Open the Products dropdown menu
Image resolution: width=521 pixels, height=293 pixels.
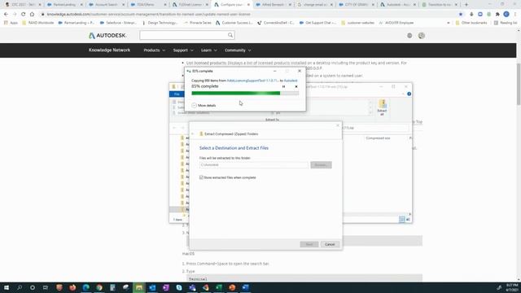pos(154,50)
